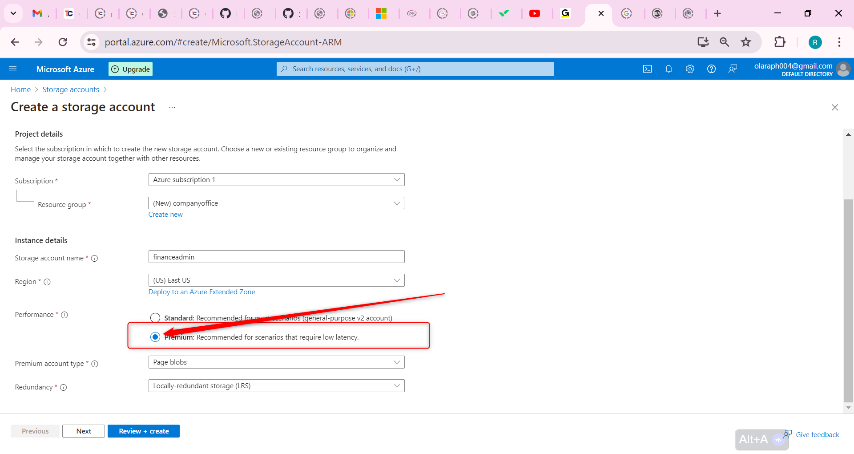The width and height of the screenshot is (854, 454).
Task: Click the browser address bar URL
Action: point(223,42)
